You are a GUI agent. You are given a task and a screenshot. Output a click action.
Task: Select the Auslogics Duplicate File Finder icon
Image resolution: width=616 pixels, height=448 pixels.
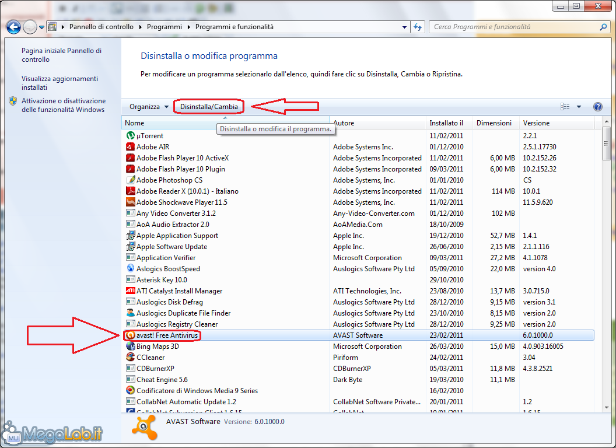click(131, 313)
